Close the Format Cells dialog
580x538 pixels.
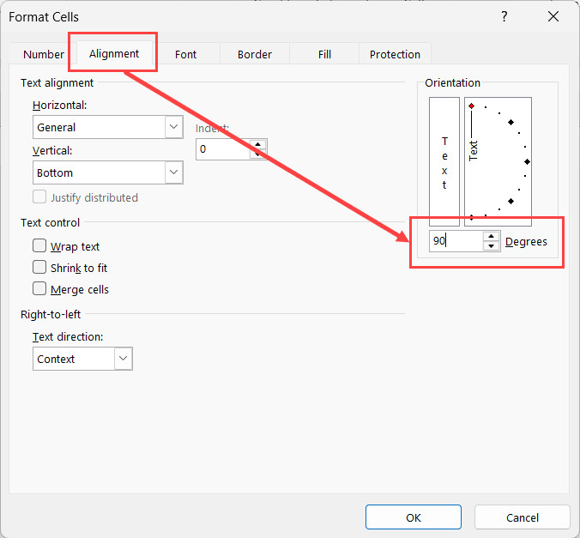pos(553,17)
